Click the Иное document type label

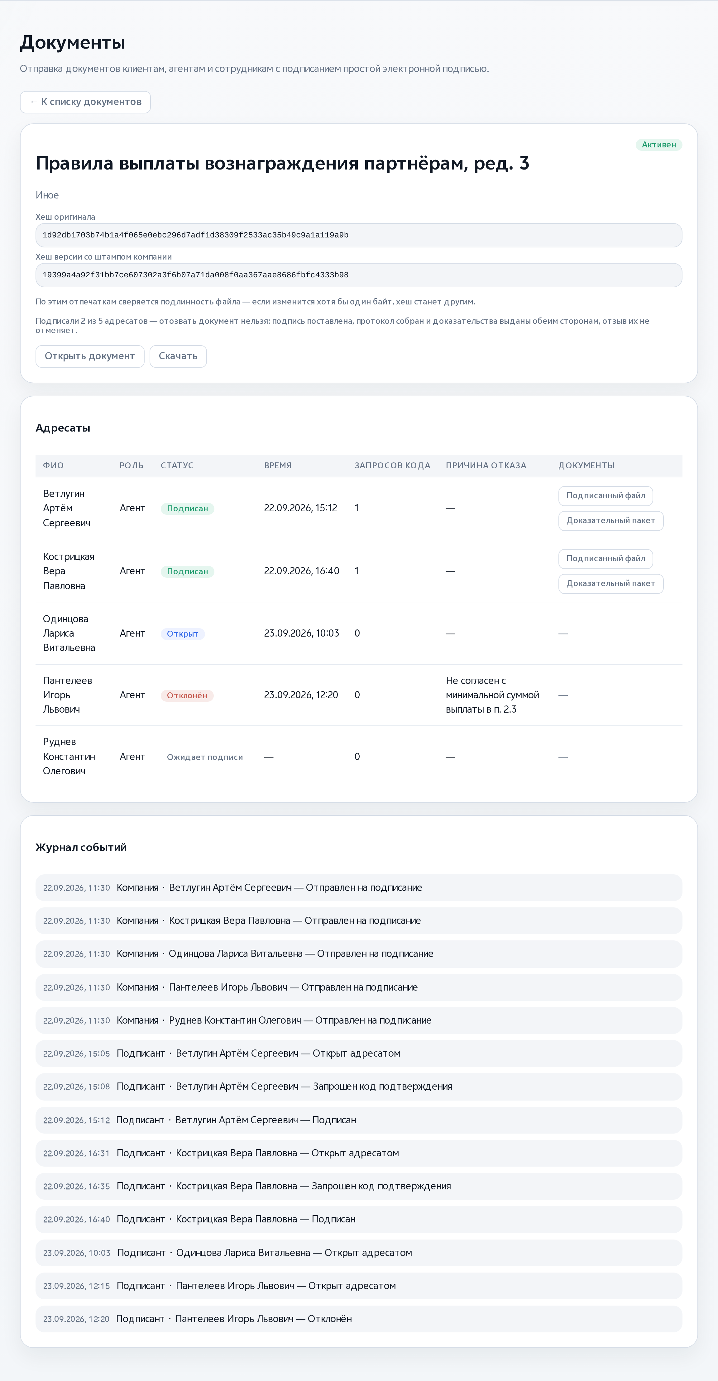click(47, 195)
